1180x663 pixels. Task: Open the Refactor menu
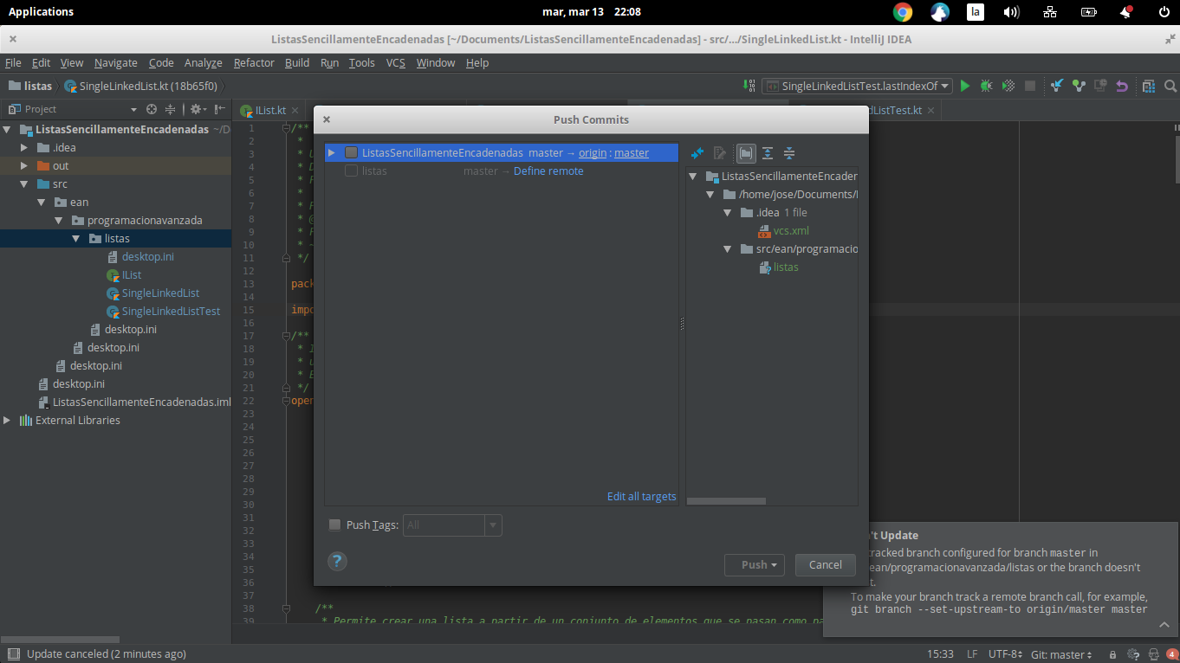pos(254,62)
